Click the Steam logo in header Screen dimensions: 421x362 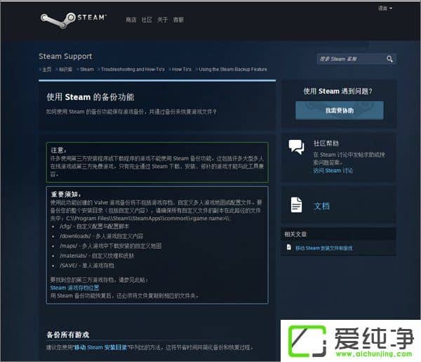tap(73, 20)
